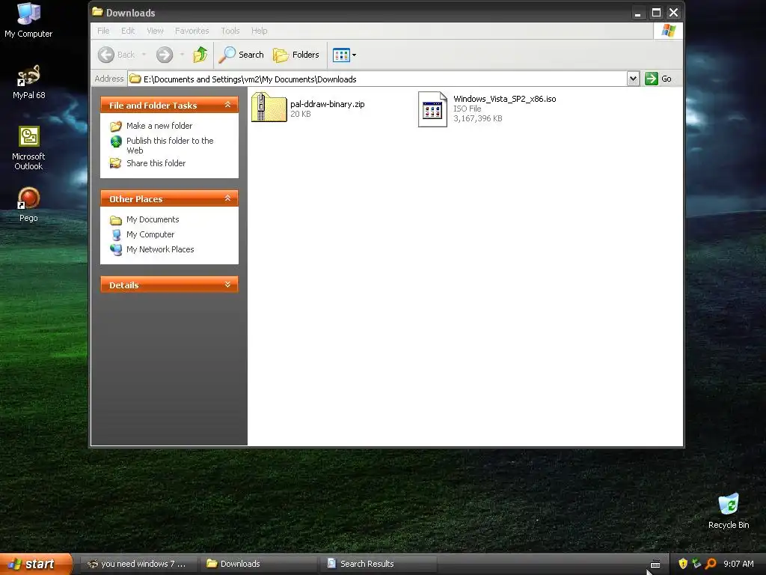
Task: Click Make a new folder link
Action: pyautogui.click(x=159, y=126)
